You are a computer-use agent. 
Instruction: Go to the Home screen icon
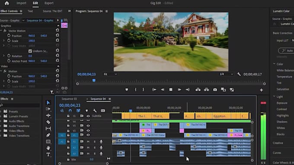[7, 3]
